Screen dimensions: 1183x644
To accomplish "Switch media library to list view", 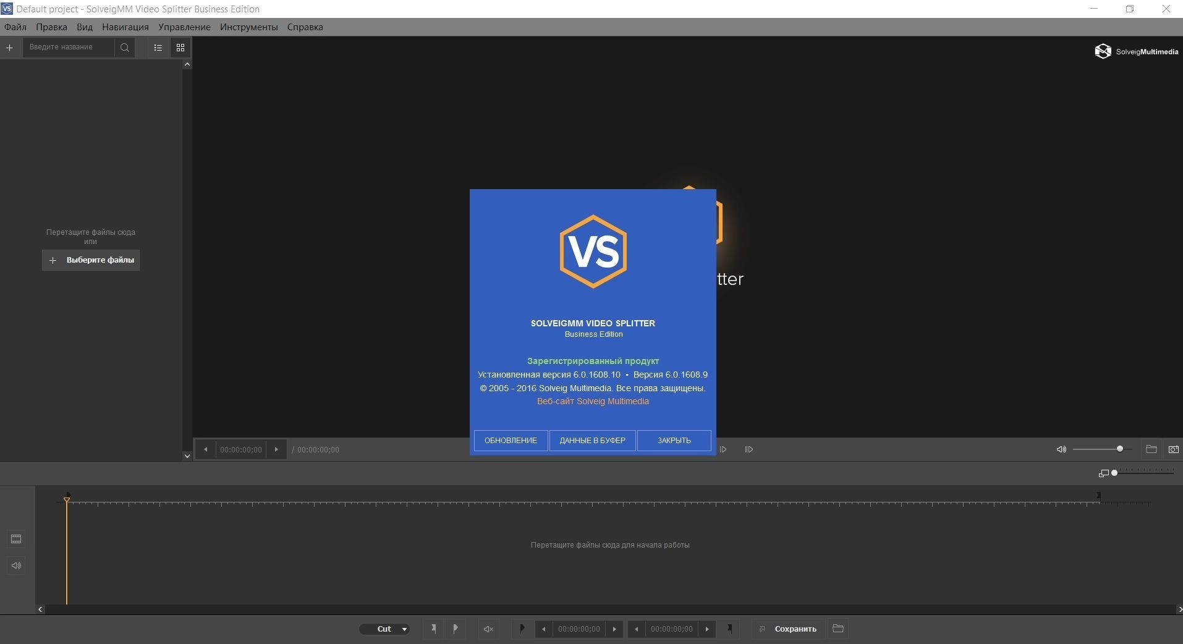I will (x=158, y=48).
